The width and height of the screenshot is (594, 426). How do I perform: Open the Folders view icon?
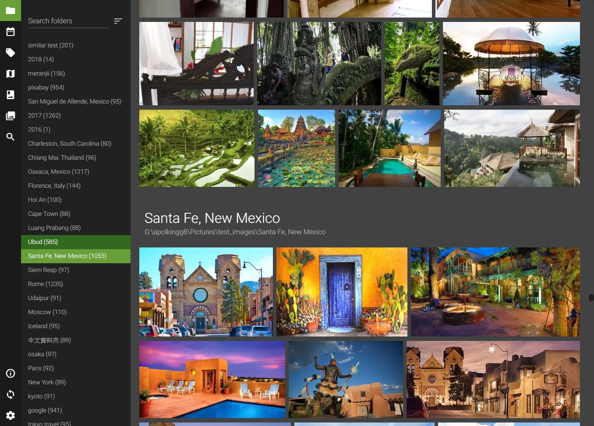[11, 11]
